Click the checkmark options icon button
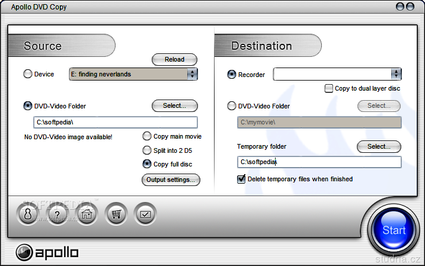This screenshot has height=266, width=425. coord(145,214)
